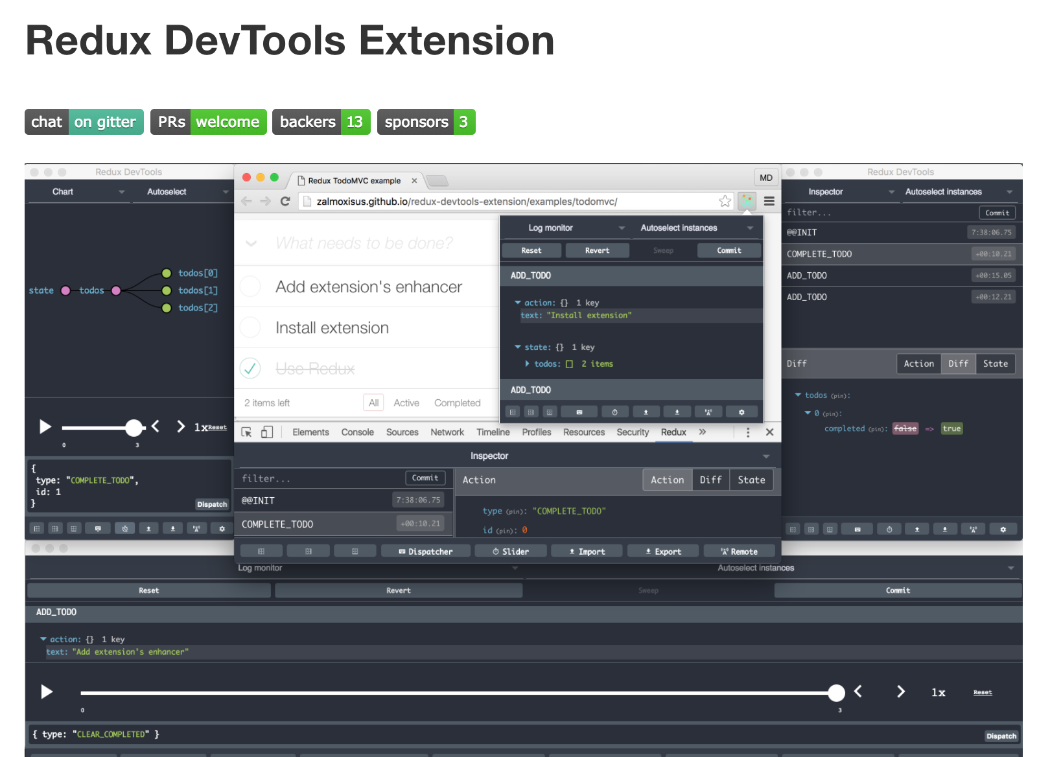Collapse the action node in popup Log monitor
Image resolution: width=1050 pixels, height=757 pixels.
click(x=518, y=303)
